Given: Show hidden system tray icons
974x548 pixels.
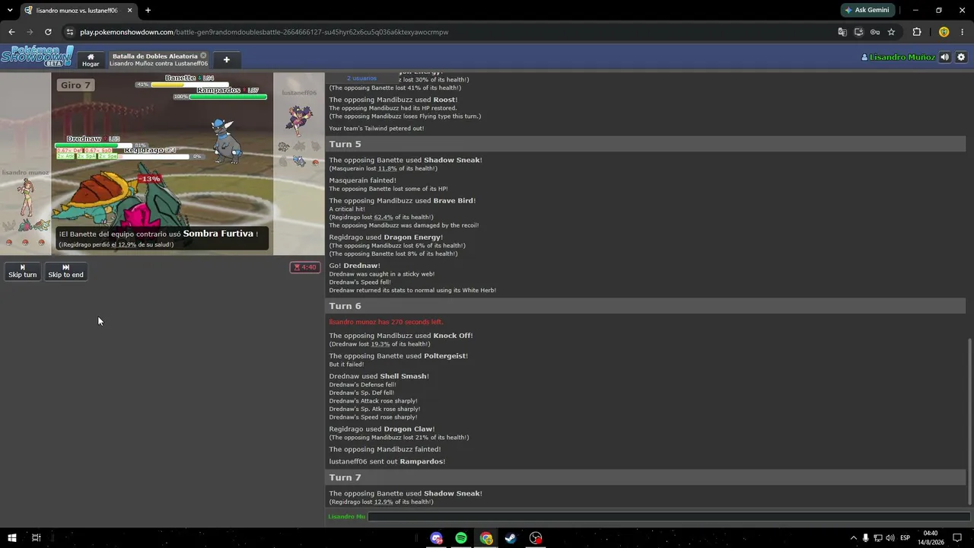Looking at the screenshot, I should coord(853,538).
